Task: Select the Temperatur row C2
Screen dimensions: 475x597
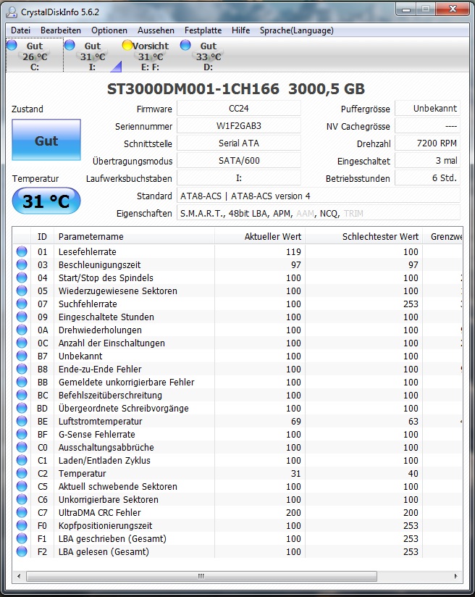Action: click(x=237, y=473)
